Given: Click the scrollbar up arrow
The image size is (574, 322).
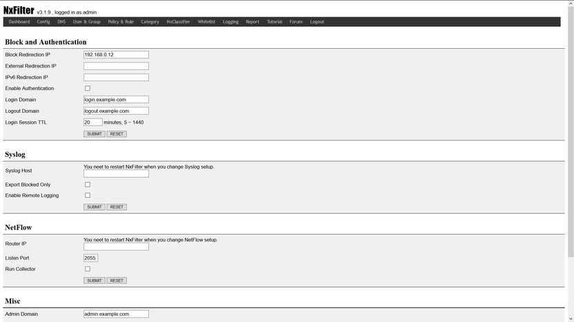Looking at the screenshot, I should 571,3.
